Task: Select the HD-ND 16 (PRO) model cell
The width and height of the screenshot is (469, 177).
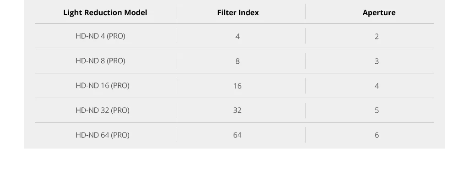Action: [x=102, y=85]
